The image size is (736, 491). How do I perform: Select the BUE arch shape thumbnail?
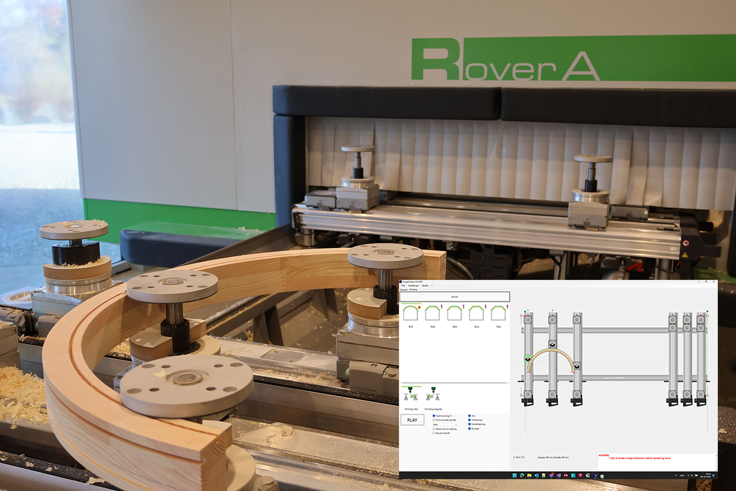pos(411,313)
